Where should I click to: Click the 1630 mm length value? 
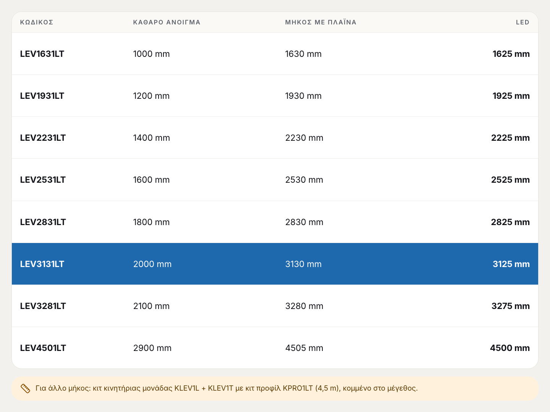coord(303,54)
